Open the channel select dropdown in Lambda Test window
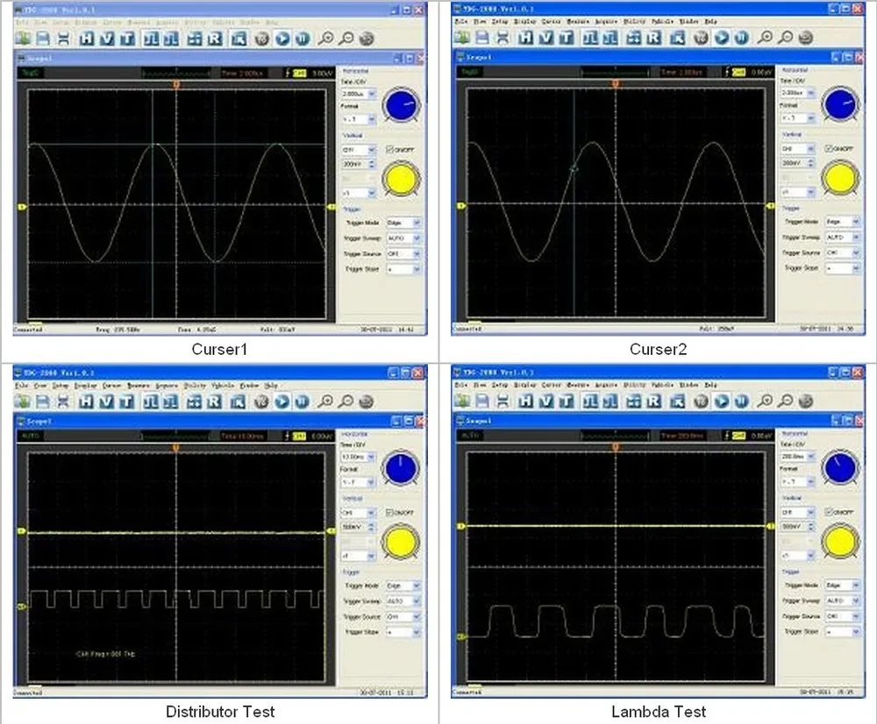 click(x=797, y=512)
